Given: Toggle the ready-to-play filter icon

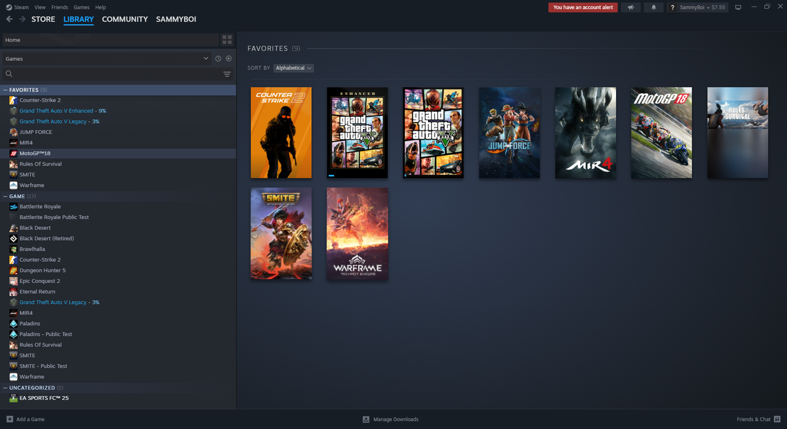Looking at the screenshot, I should (x=229, y=59).
